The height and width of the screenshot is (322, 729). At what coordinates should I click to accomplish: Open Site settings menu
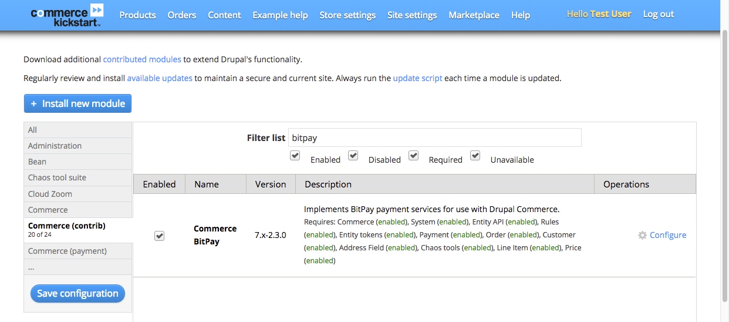tap(412, 15)
